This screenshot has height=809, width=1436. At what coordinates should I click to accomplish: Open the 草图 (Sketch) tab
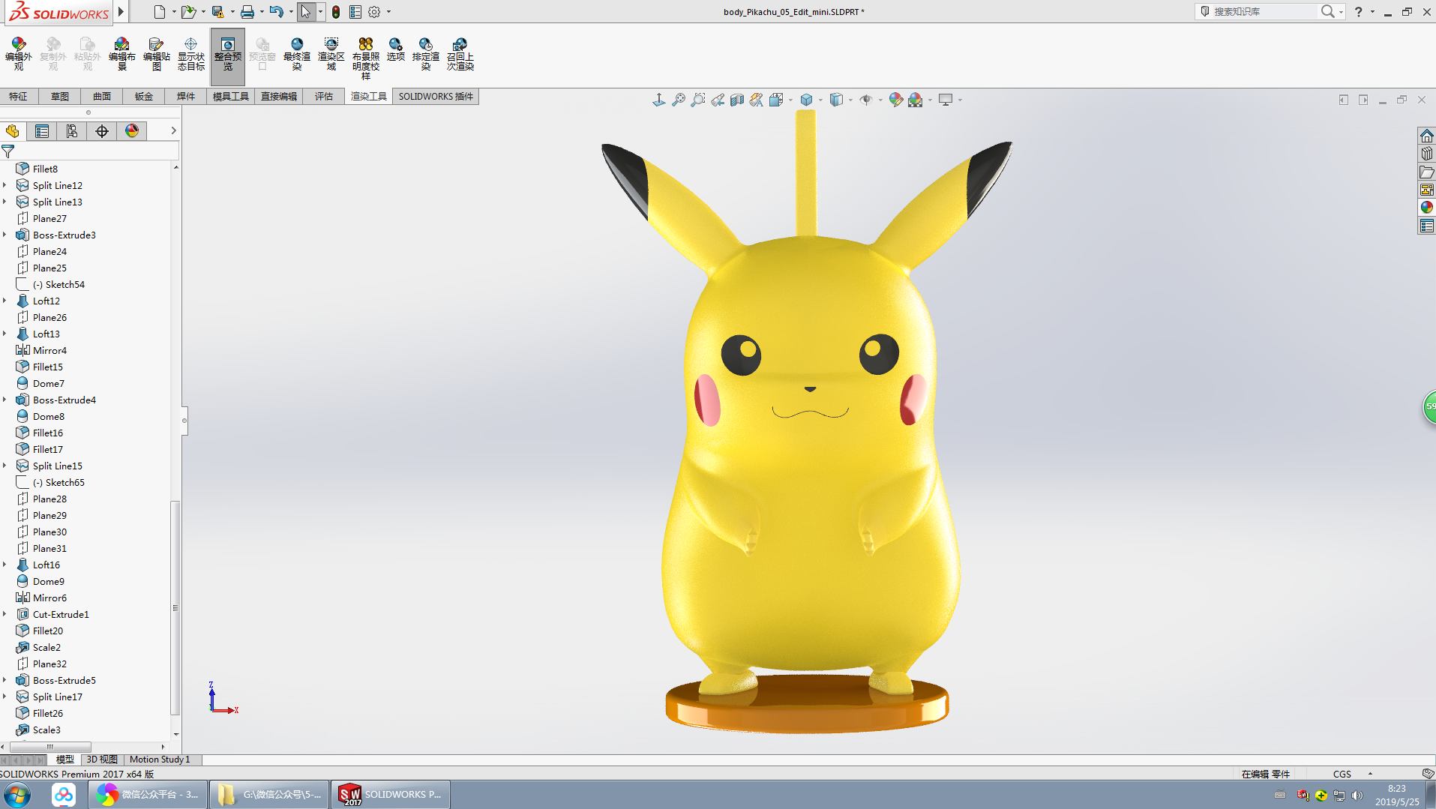(60, 97)
